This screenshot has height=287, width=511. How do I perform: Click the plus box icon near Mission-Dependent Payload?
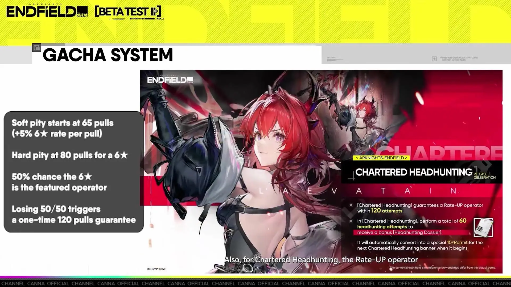click(434, 59)
